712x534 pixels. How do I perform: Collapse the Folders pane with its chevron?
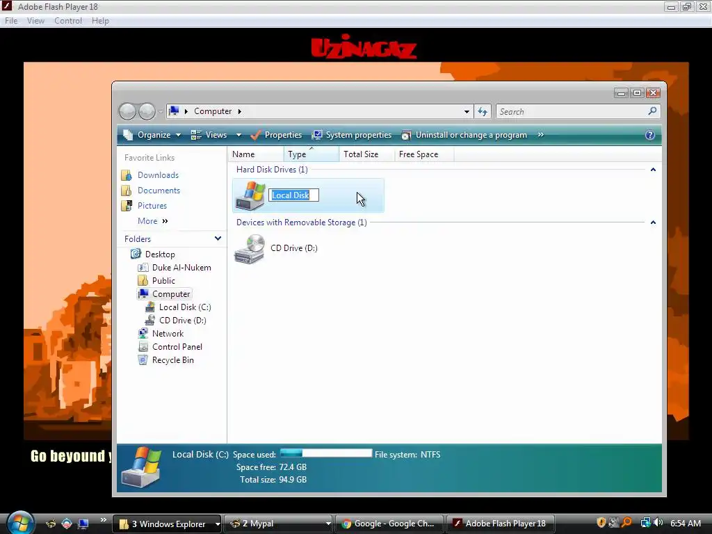click(x=218, y=239)
